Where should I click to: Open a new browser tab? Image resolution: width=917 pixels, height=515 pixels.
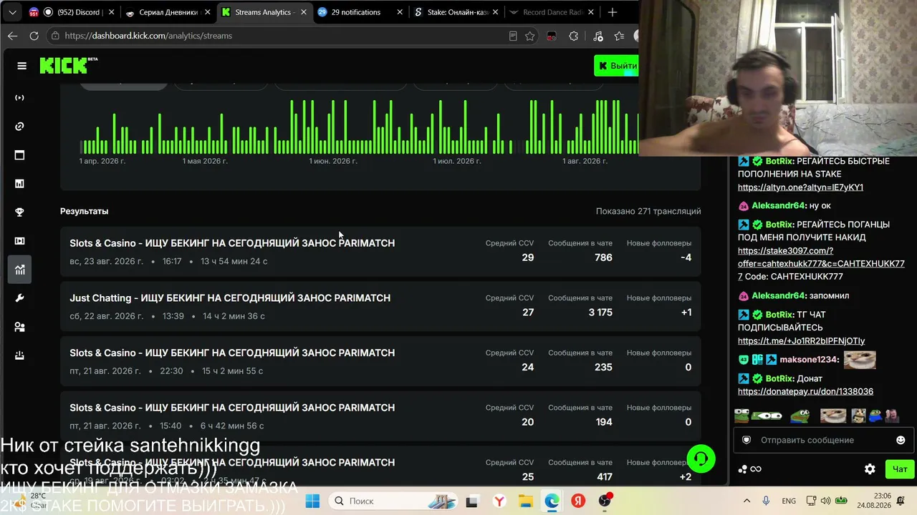[613, 12]
